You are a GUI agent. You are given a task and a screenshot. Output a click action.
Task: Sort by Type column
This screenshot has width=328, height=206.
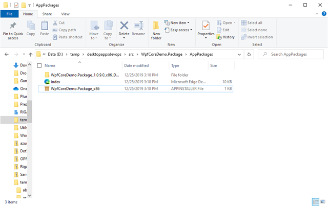pyautogui.click(x=175, y=65)
